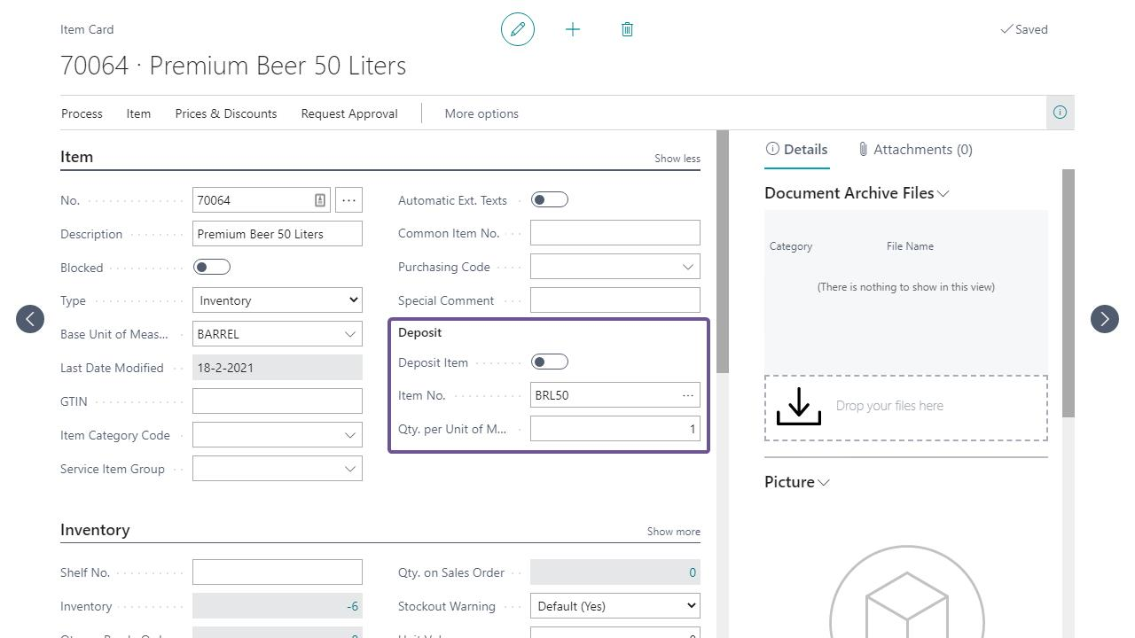Open the Type dropdown

point(277,300)
